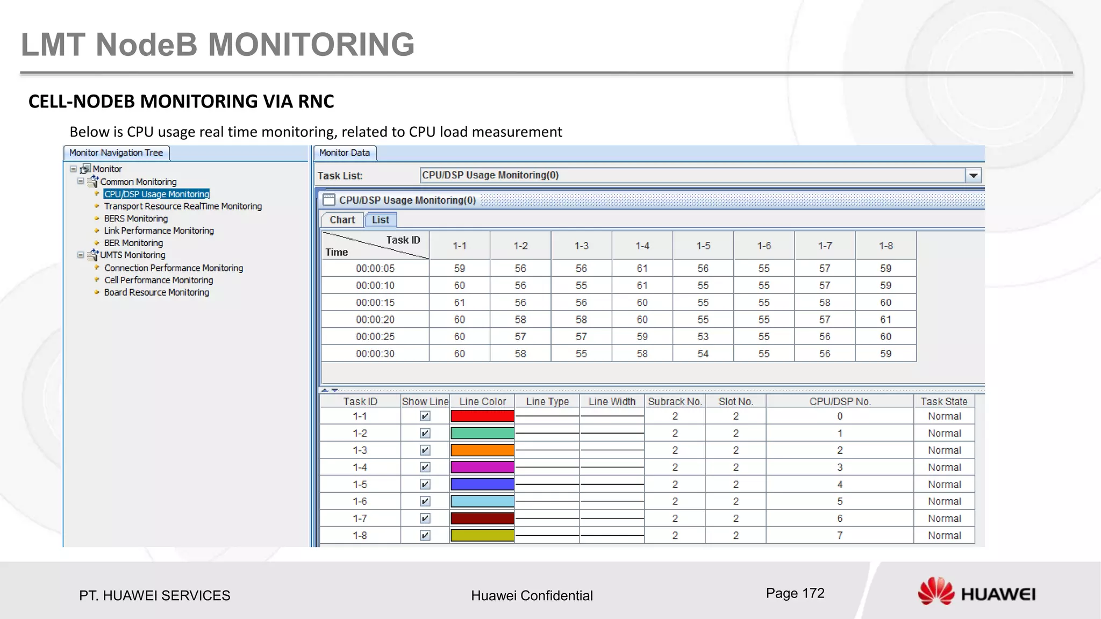Open the Task List dropdown arrow
The image size is (1101, 619).
pyautogui.click(x=974, y=175)
